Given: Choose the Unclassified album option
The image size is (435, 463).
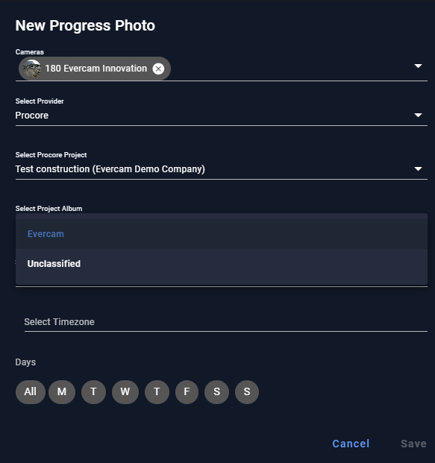Looking at the screenshot, I should tap(222, 264).
